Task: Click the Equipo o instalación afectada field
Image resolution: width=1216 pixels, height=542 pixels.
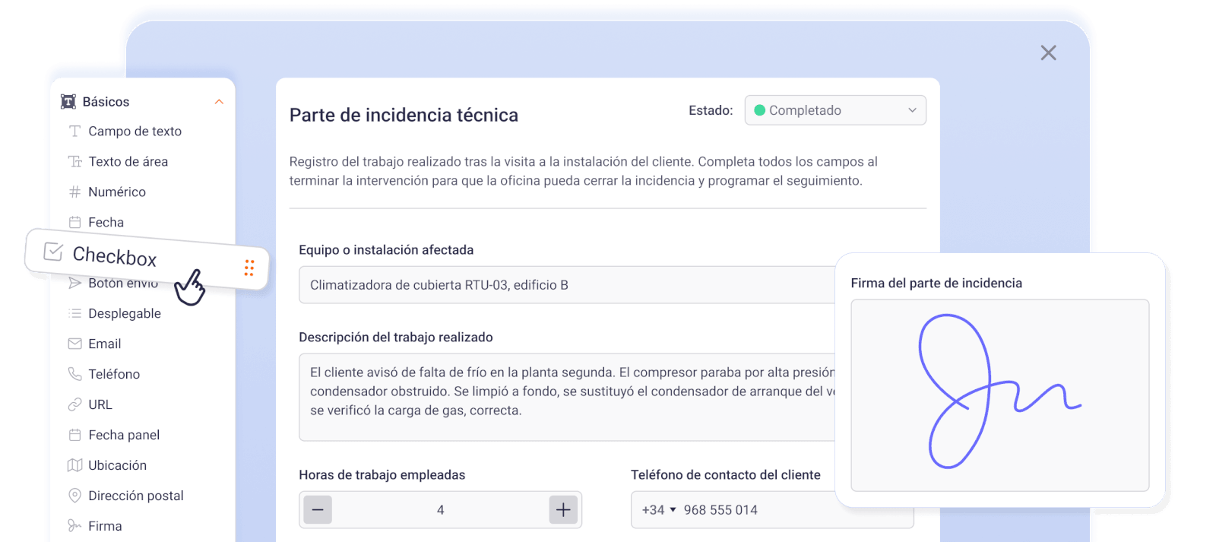Action: [567, 285]
